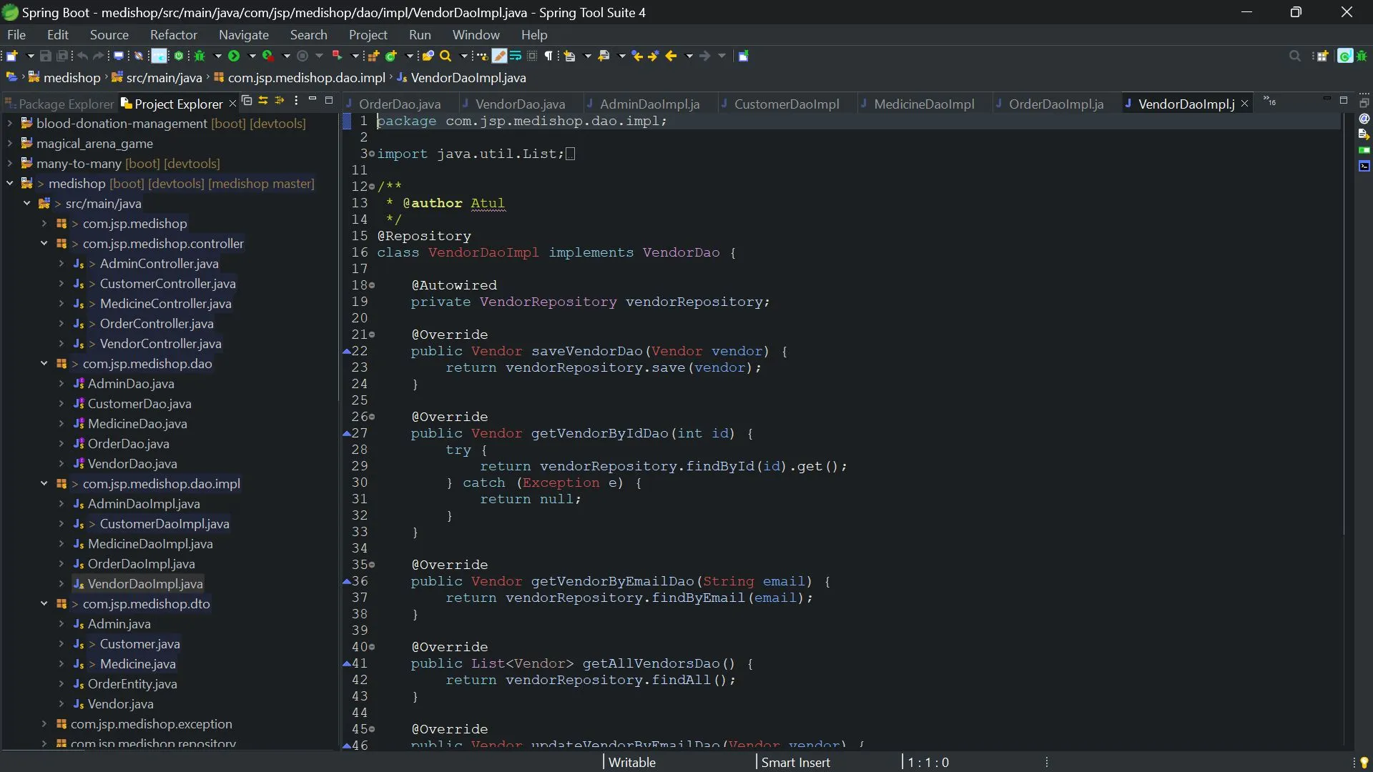Click the Next Annotation icon
1373x772 pixels.
pos(569,56)
